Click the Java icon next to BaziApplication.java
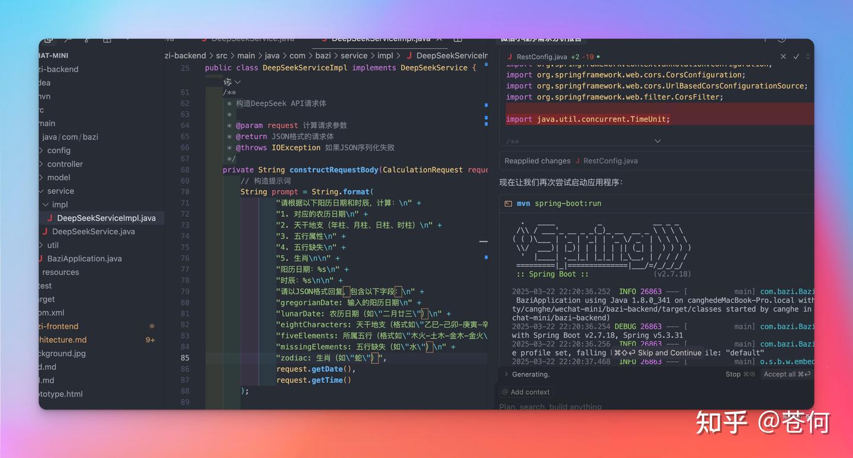This screenshot has height=458, width=853. coord(41,259)
